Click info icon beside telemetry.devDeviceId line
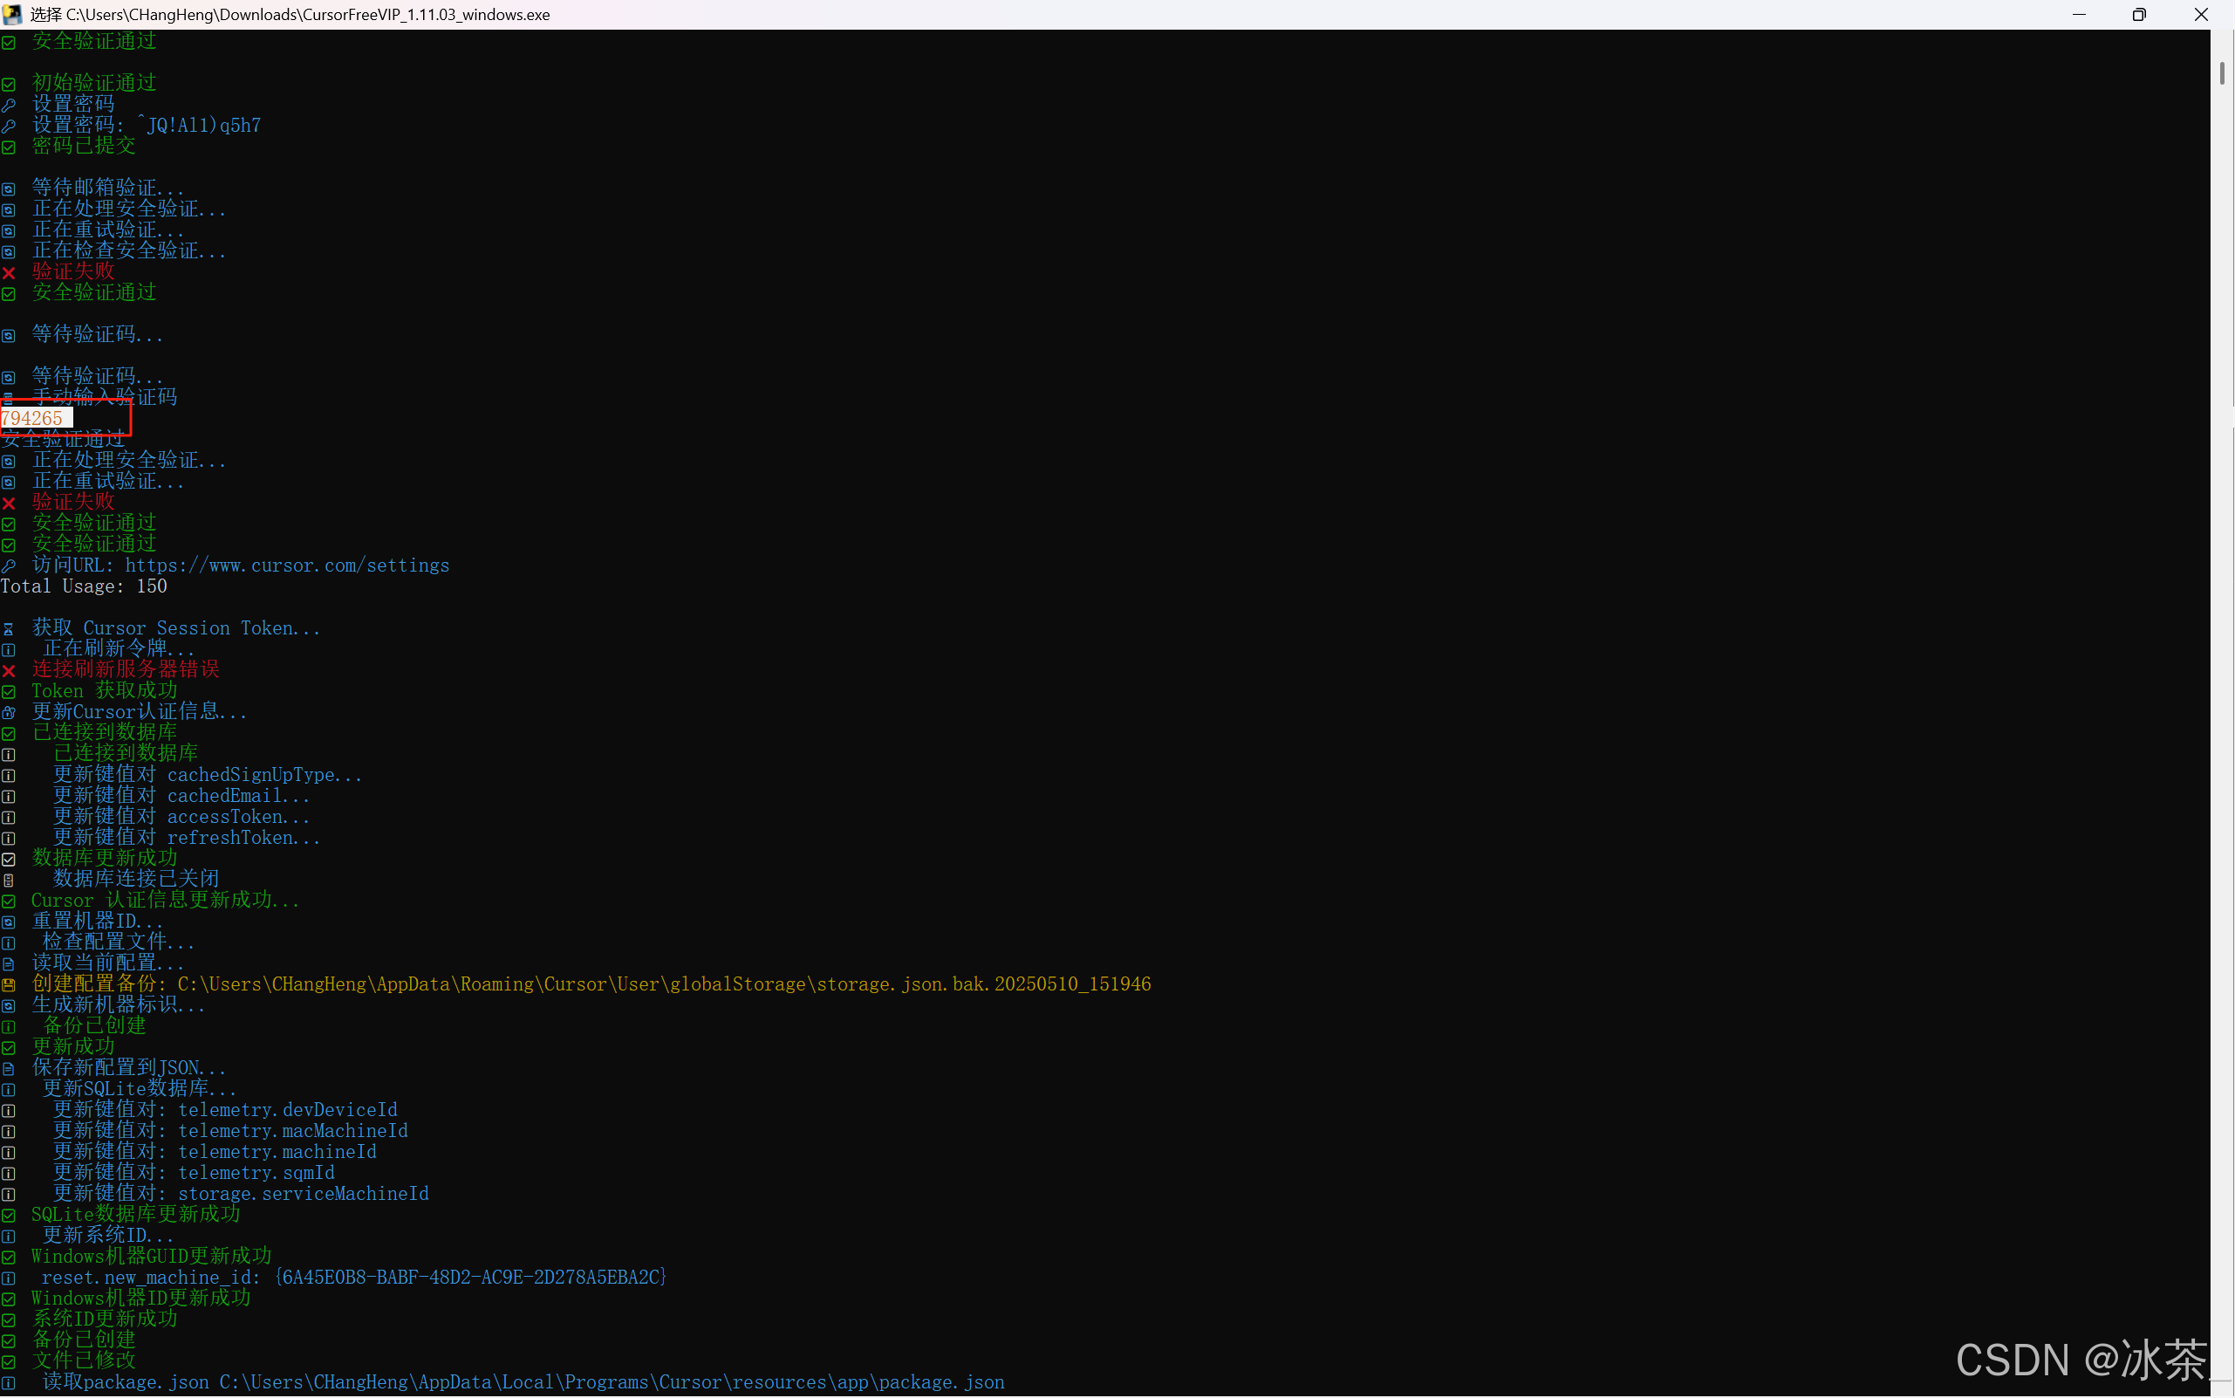This screenshot has height=1398, width=2235. (9, 1112)
